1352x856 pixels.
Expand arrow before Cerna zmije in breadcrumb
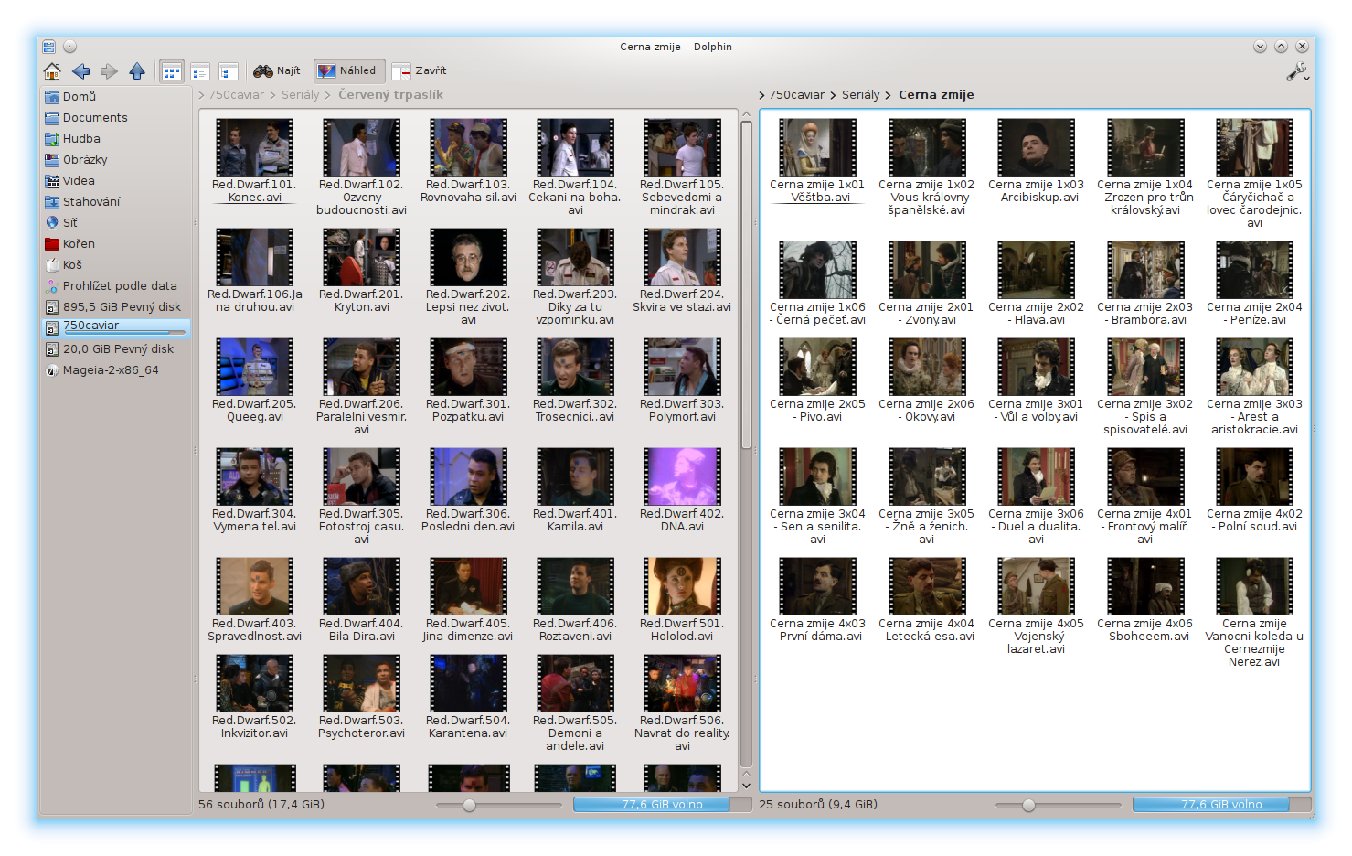(x=889, y=95)
